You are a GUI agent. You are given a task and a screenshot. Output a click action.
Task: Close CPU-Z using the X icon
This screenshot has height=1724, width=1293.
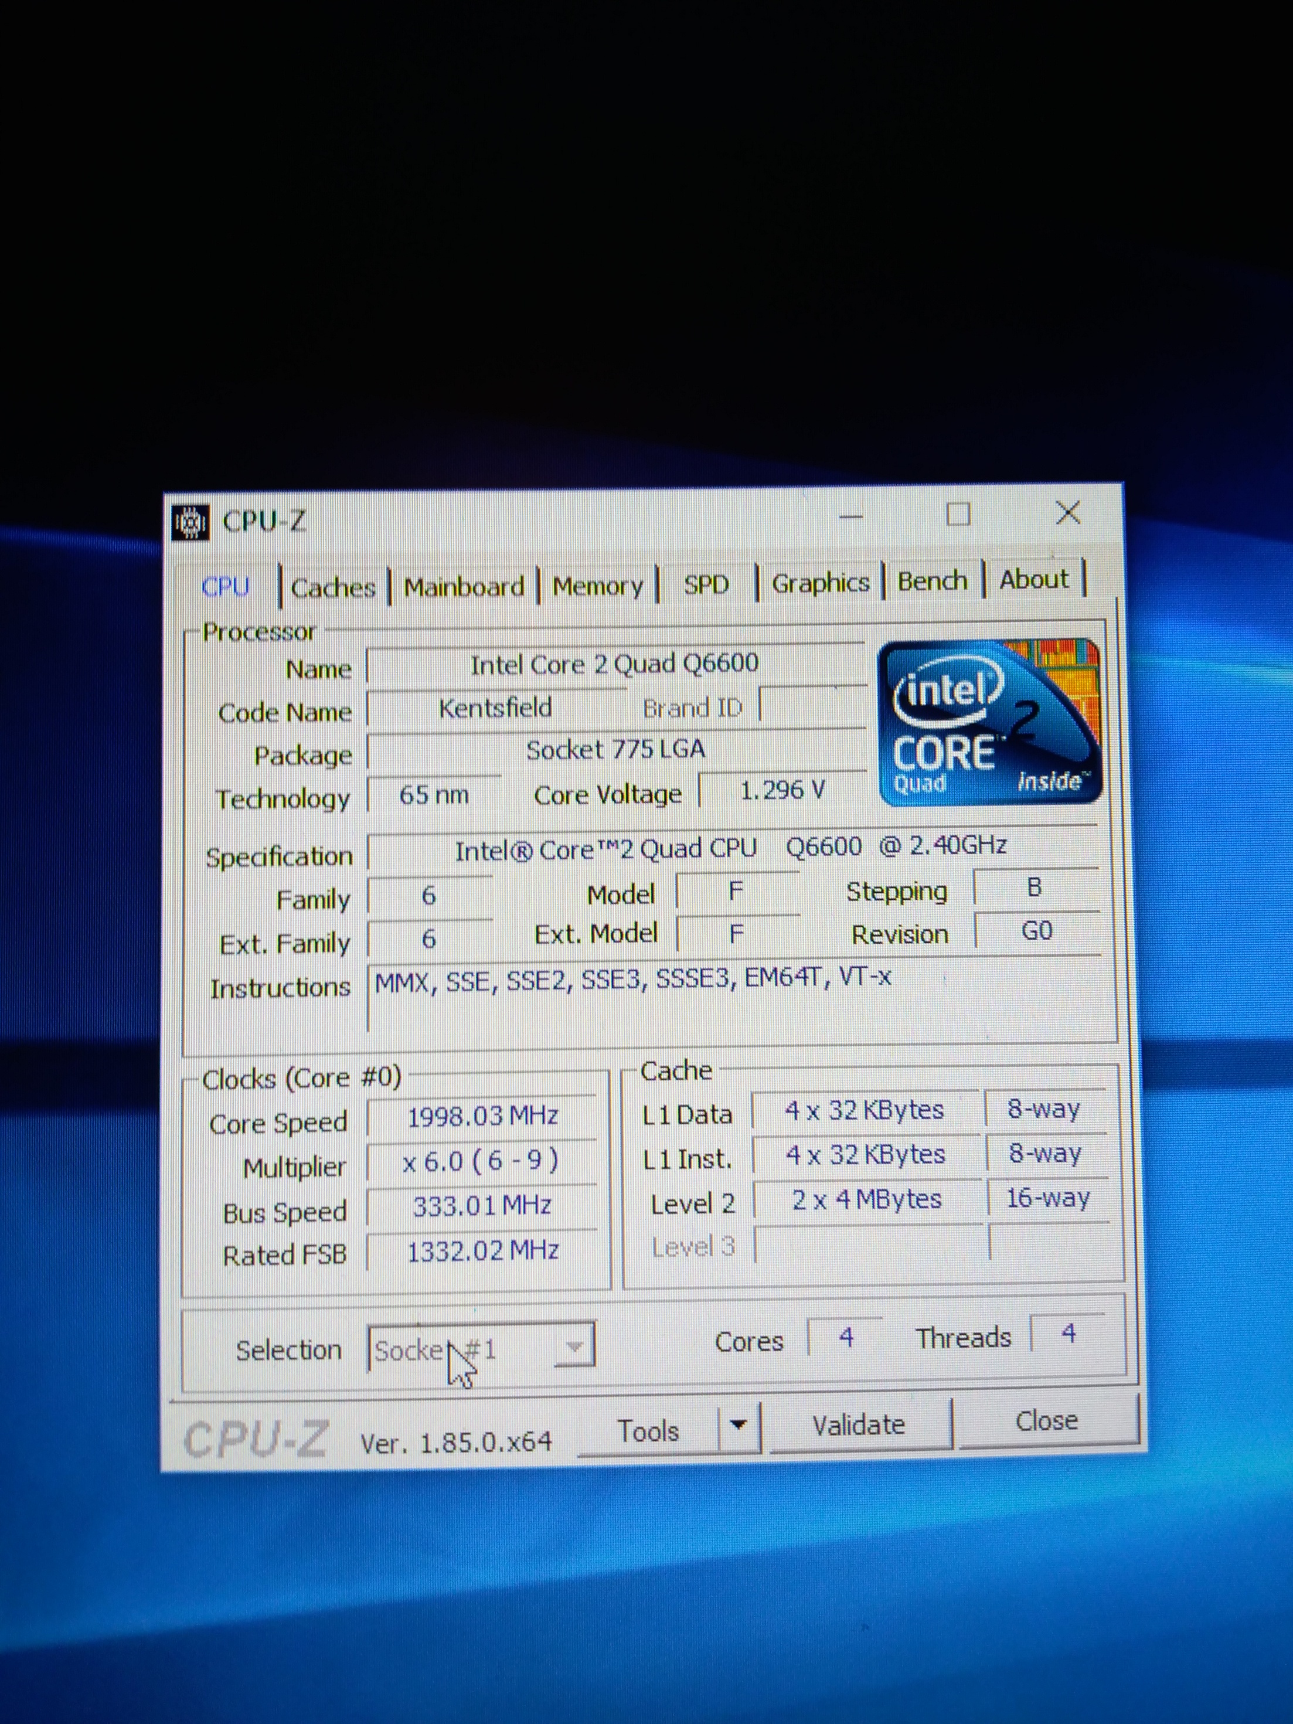1068,513
